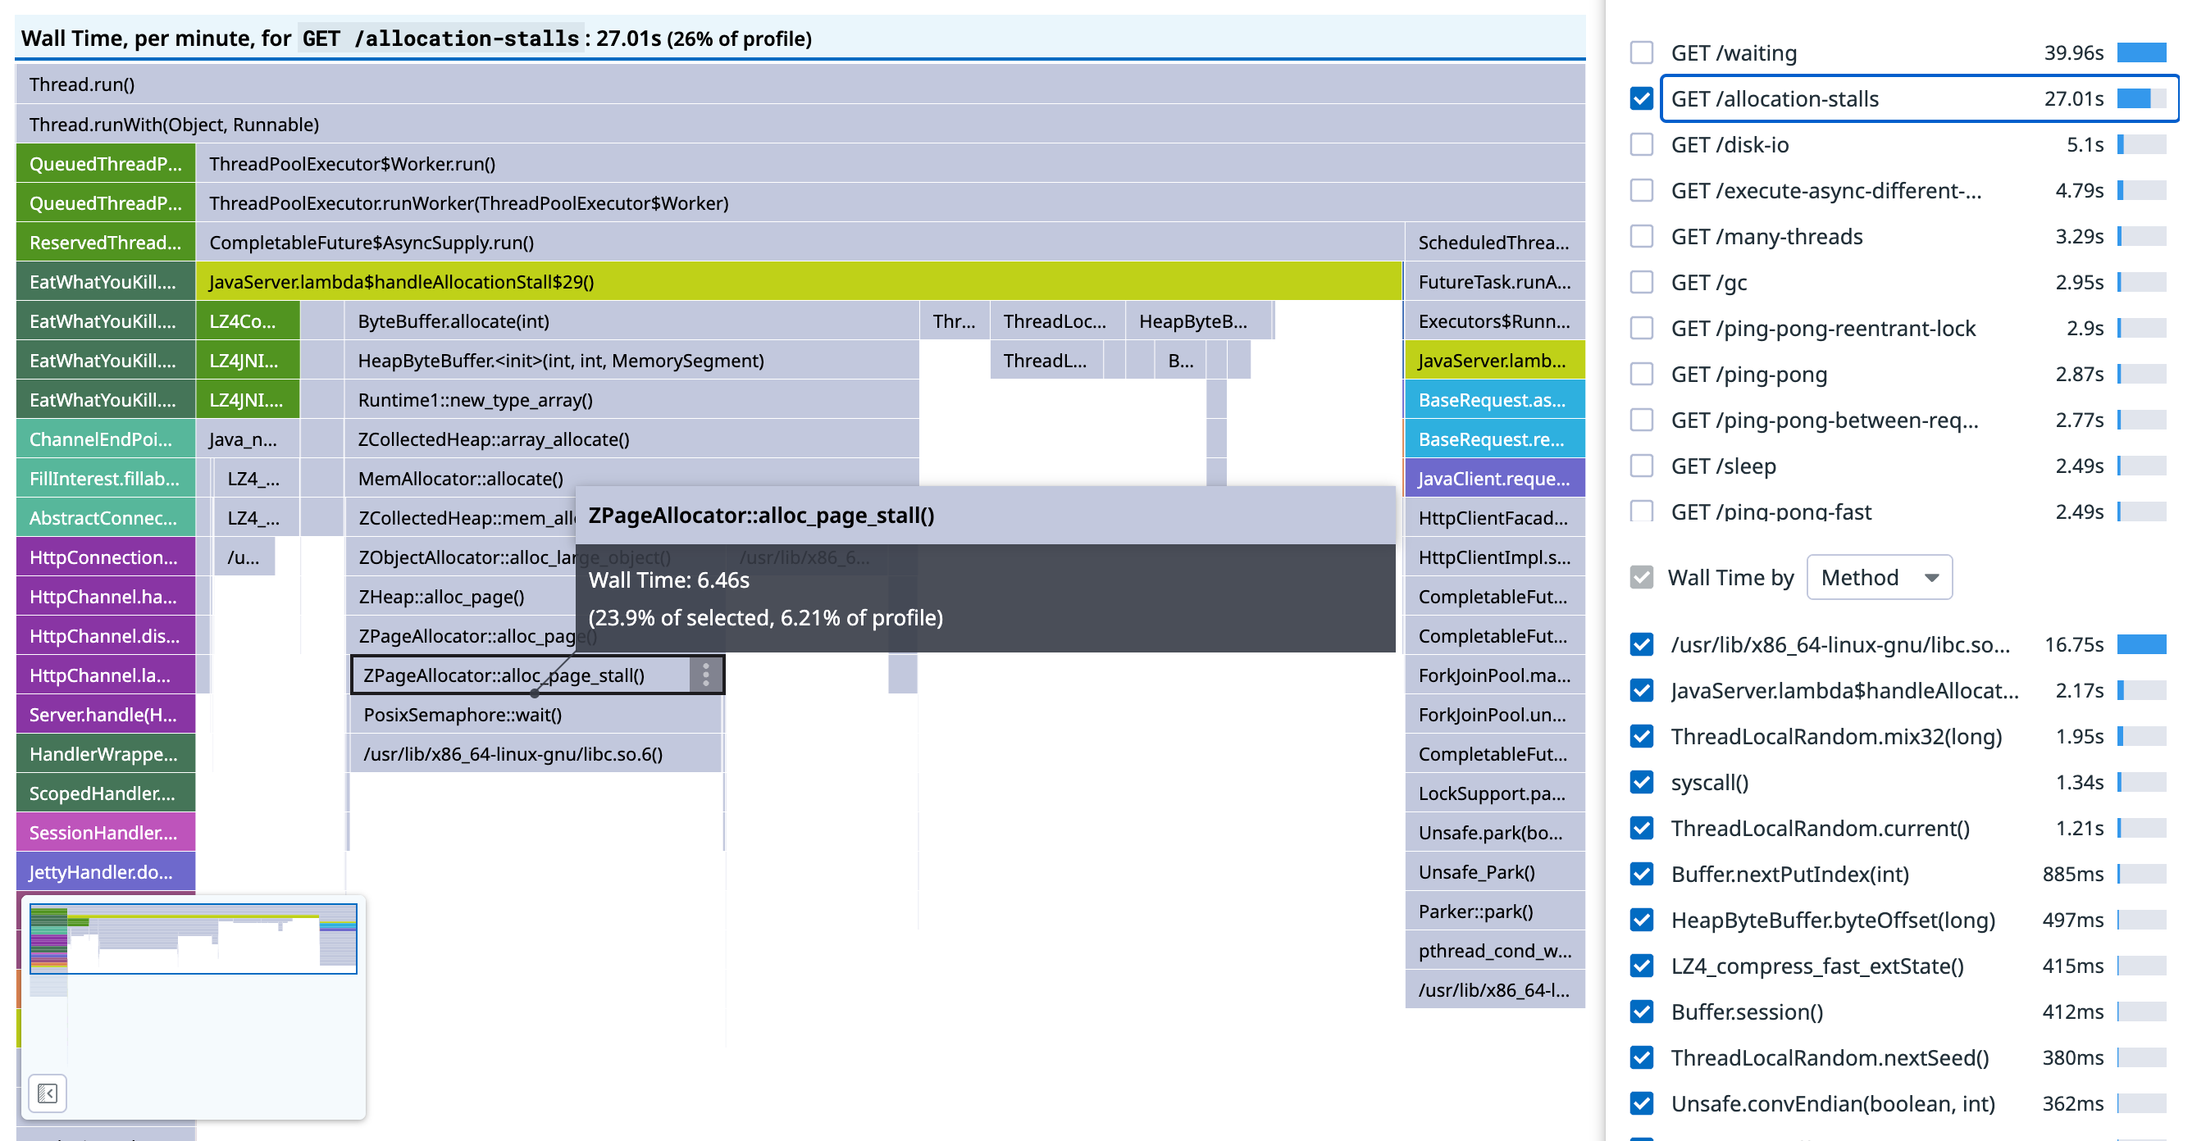Click the BaseRequest.as... blue frame
The width and height of the screenshot is (2206, 1141).
tap(1493, 400)
